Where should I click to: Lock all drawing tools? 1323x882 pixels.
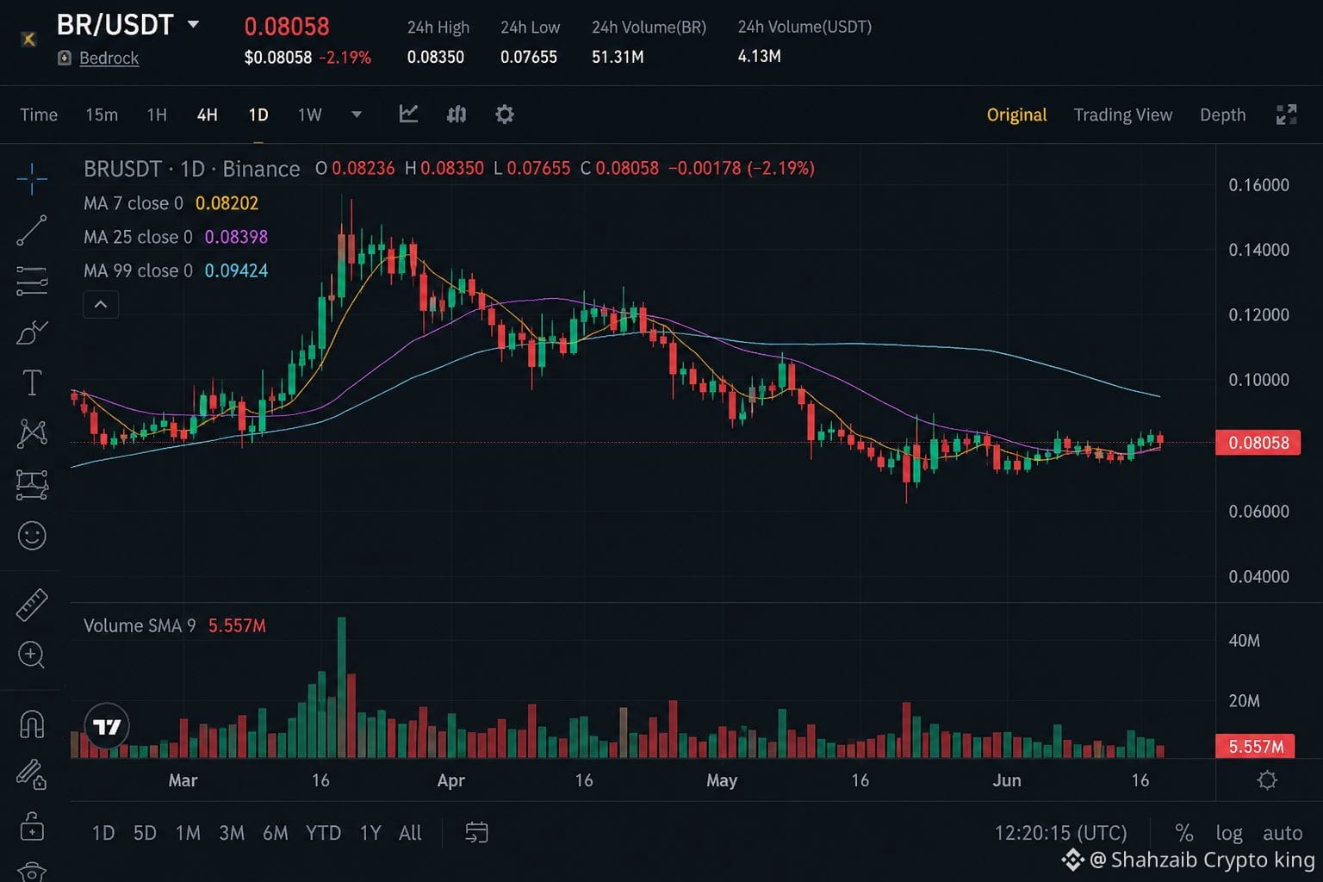pyautogui.click(x=32, y=826)
